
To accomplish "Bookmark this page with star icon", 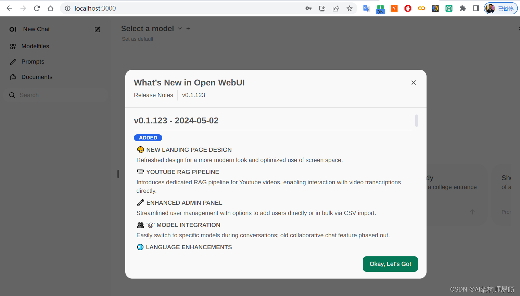I will point(350,8).
